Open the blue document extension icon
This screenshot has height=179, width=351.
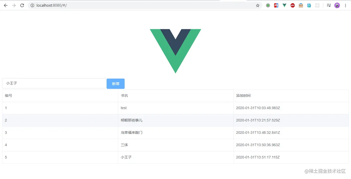309,5
